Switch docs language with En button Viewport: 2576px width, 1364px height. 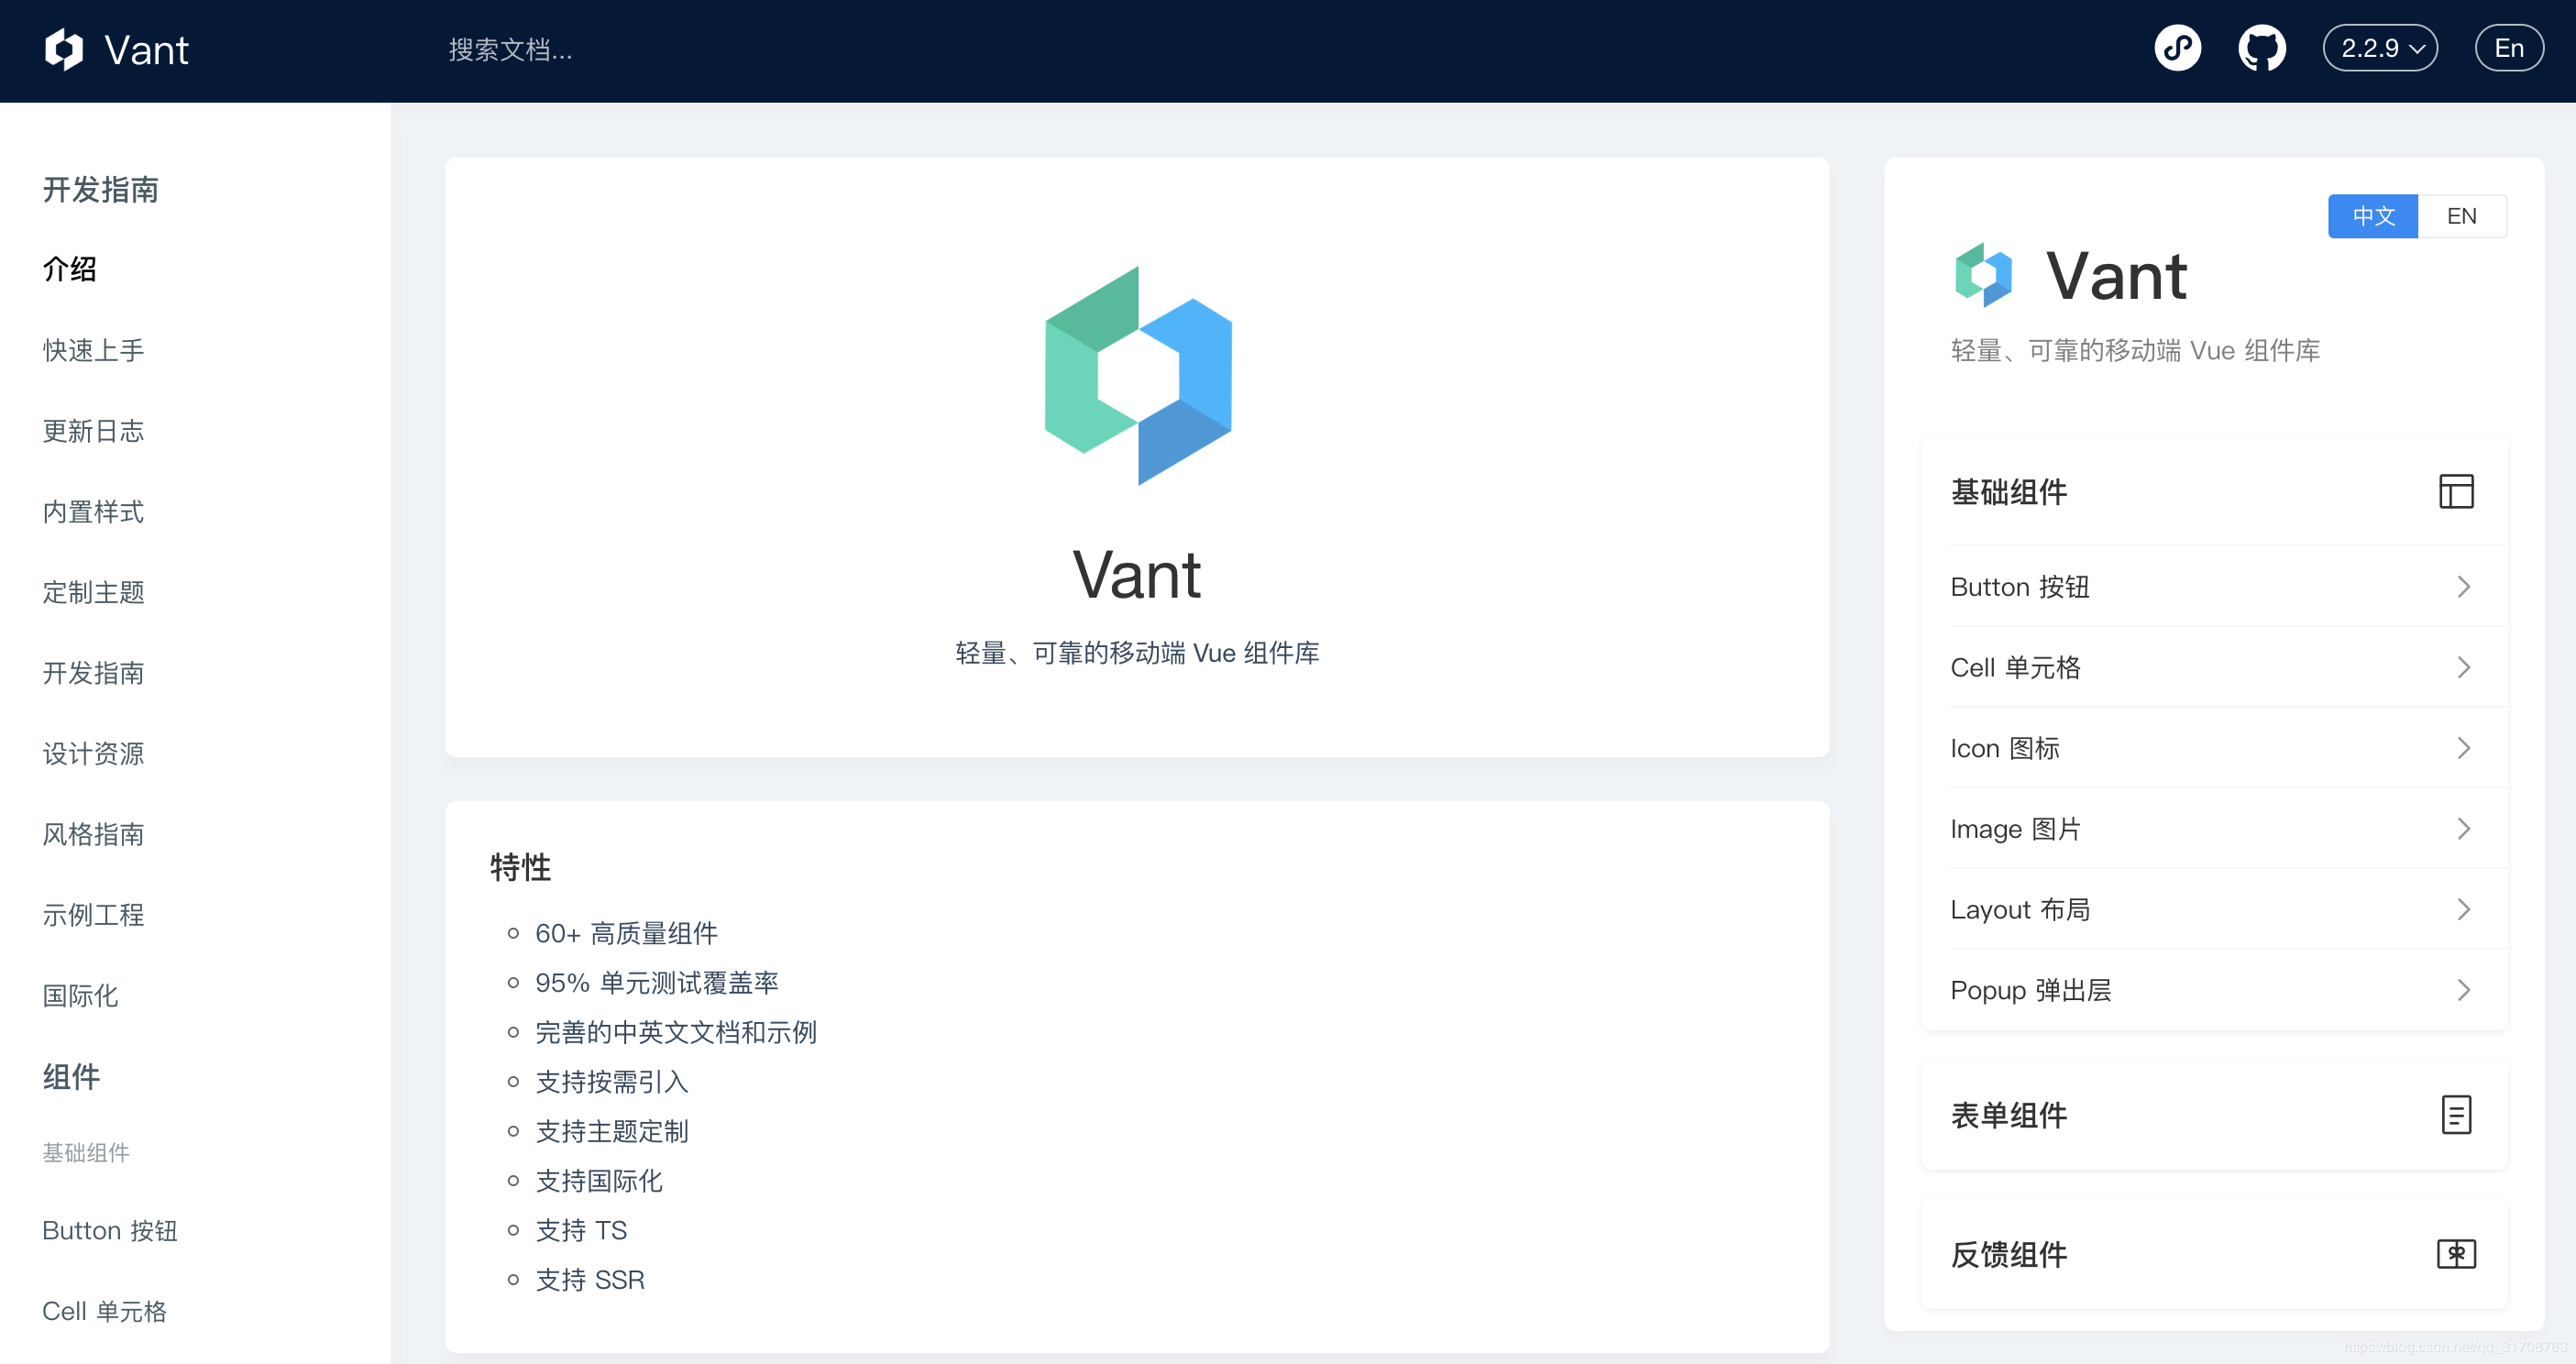pos(2509,48)
